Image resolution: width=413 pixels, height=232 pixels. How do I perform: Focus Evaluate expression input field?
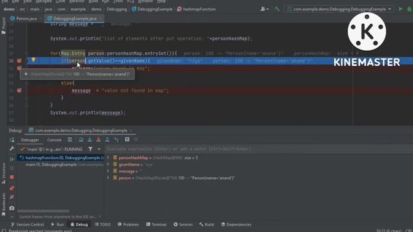pyautogui.click(x=258, y=149)
